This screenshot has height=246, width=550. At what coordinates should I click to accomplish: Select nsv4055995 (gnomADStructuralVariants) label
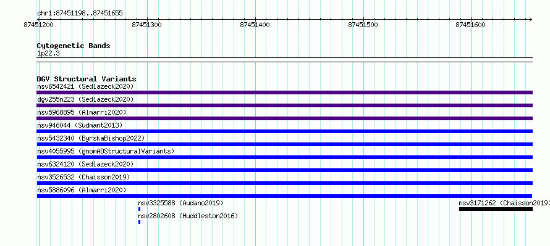(x=106, y=151)
